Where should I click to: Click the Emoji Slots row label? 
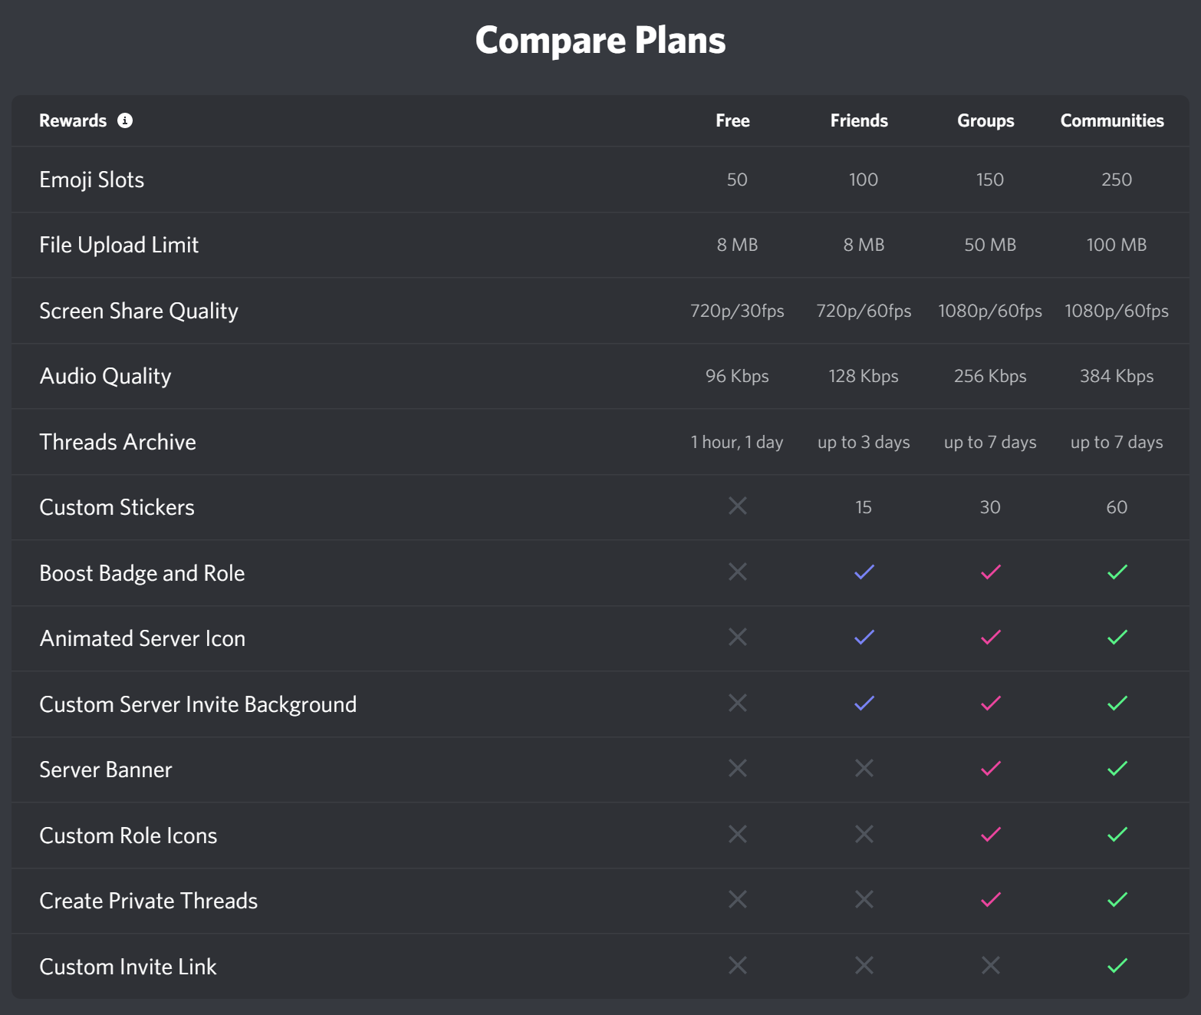92,180
